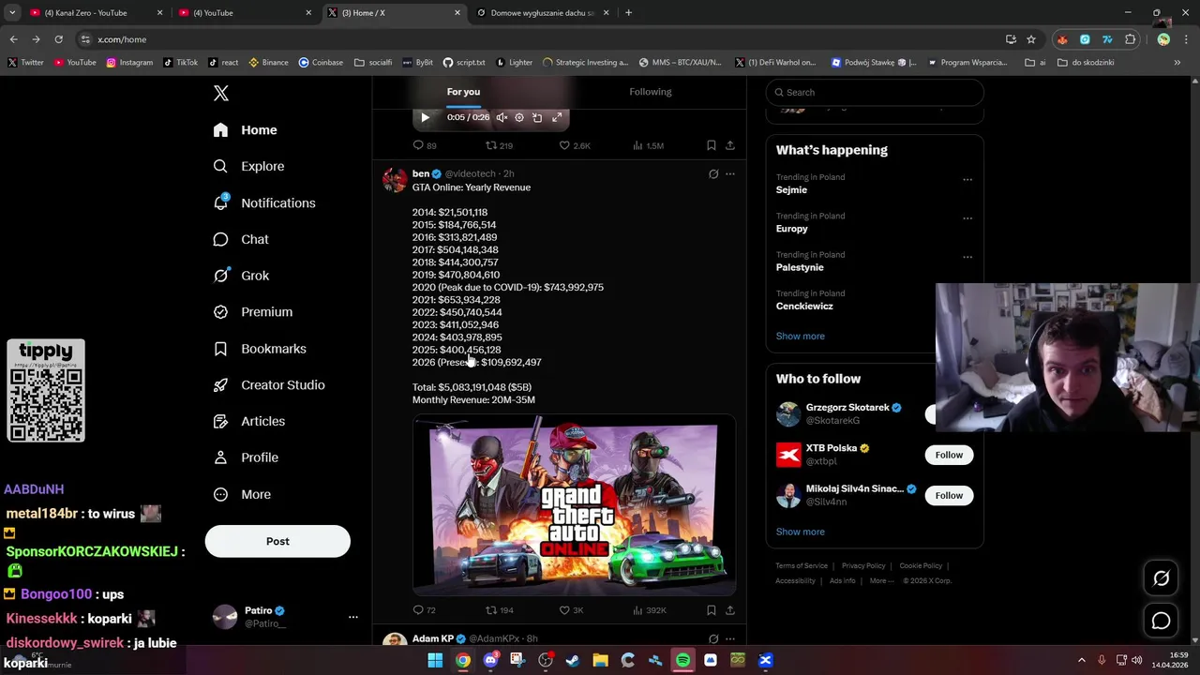Screen dimensions: 1200x675
Task: Open Premium in the sidebar
Action: 253,312
